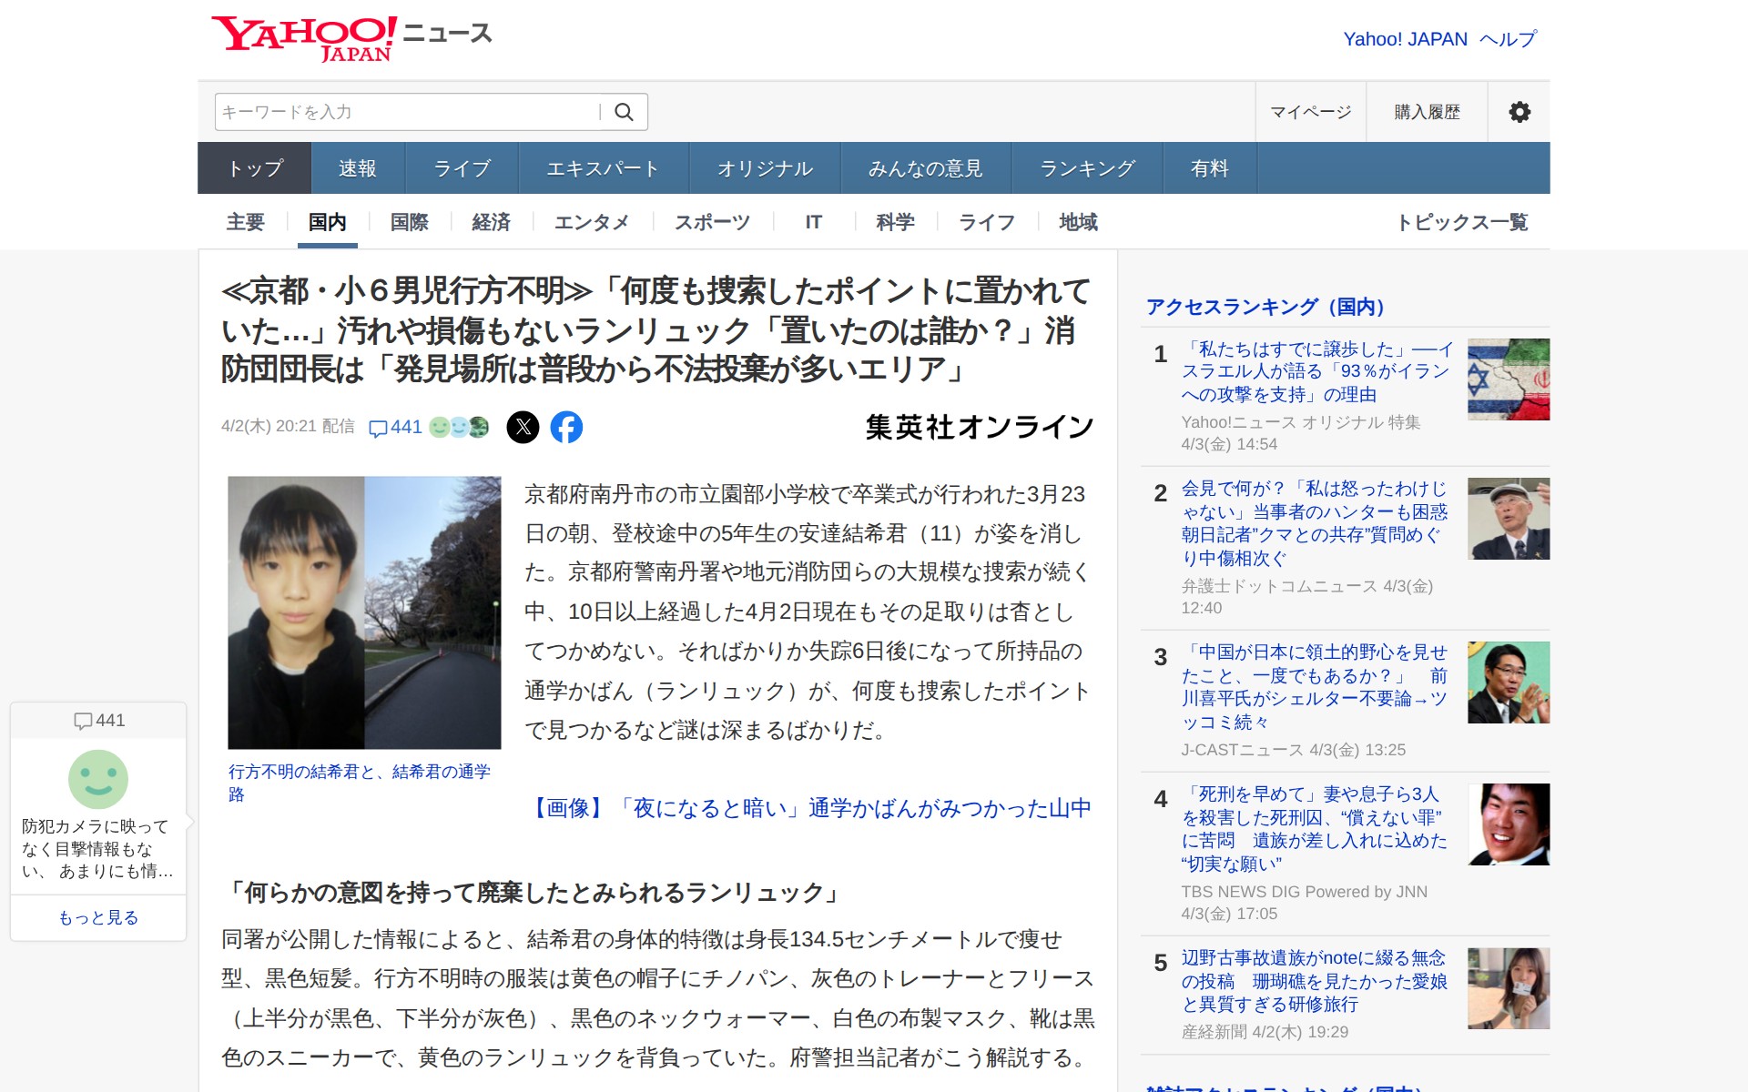This screenshot has height=1092, width=1748.
Task: Select the 国際 category tab
Action: [x=409, y=222]
